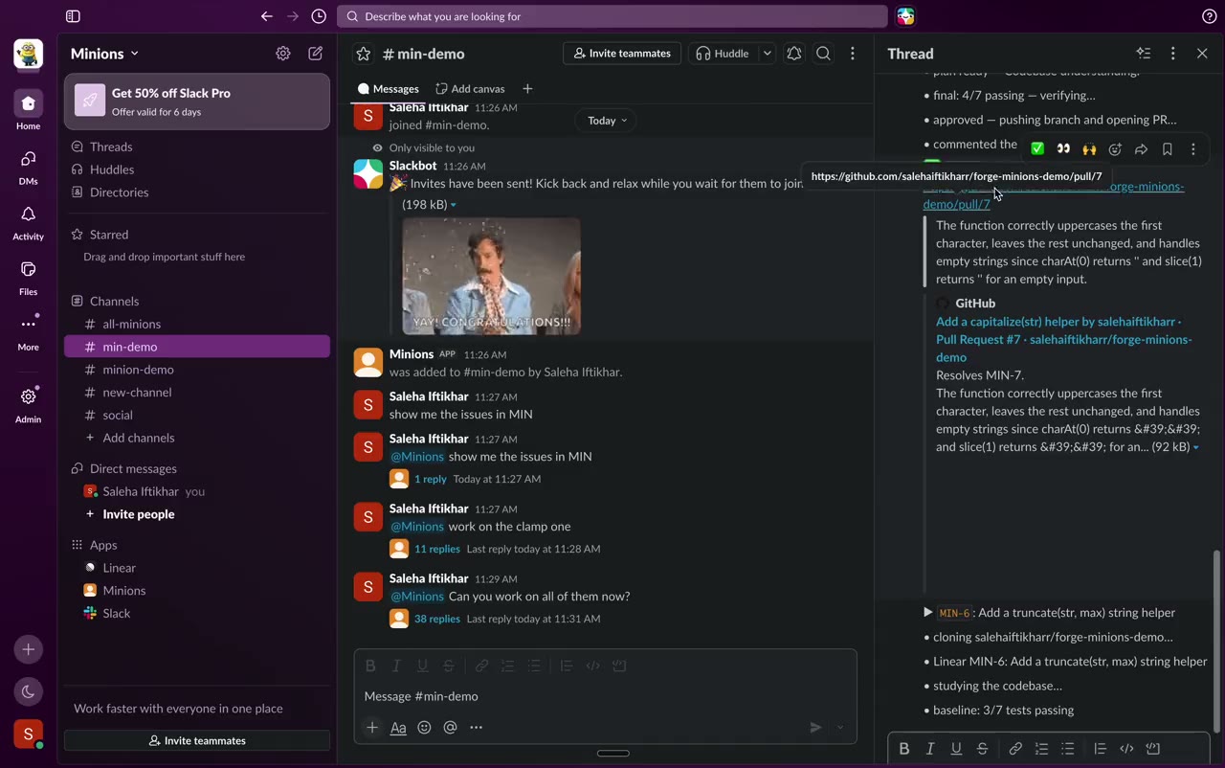1225x768 pixels.
Task: Start a Huddle in min-demo
Action: (724, 54)
